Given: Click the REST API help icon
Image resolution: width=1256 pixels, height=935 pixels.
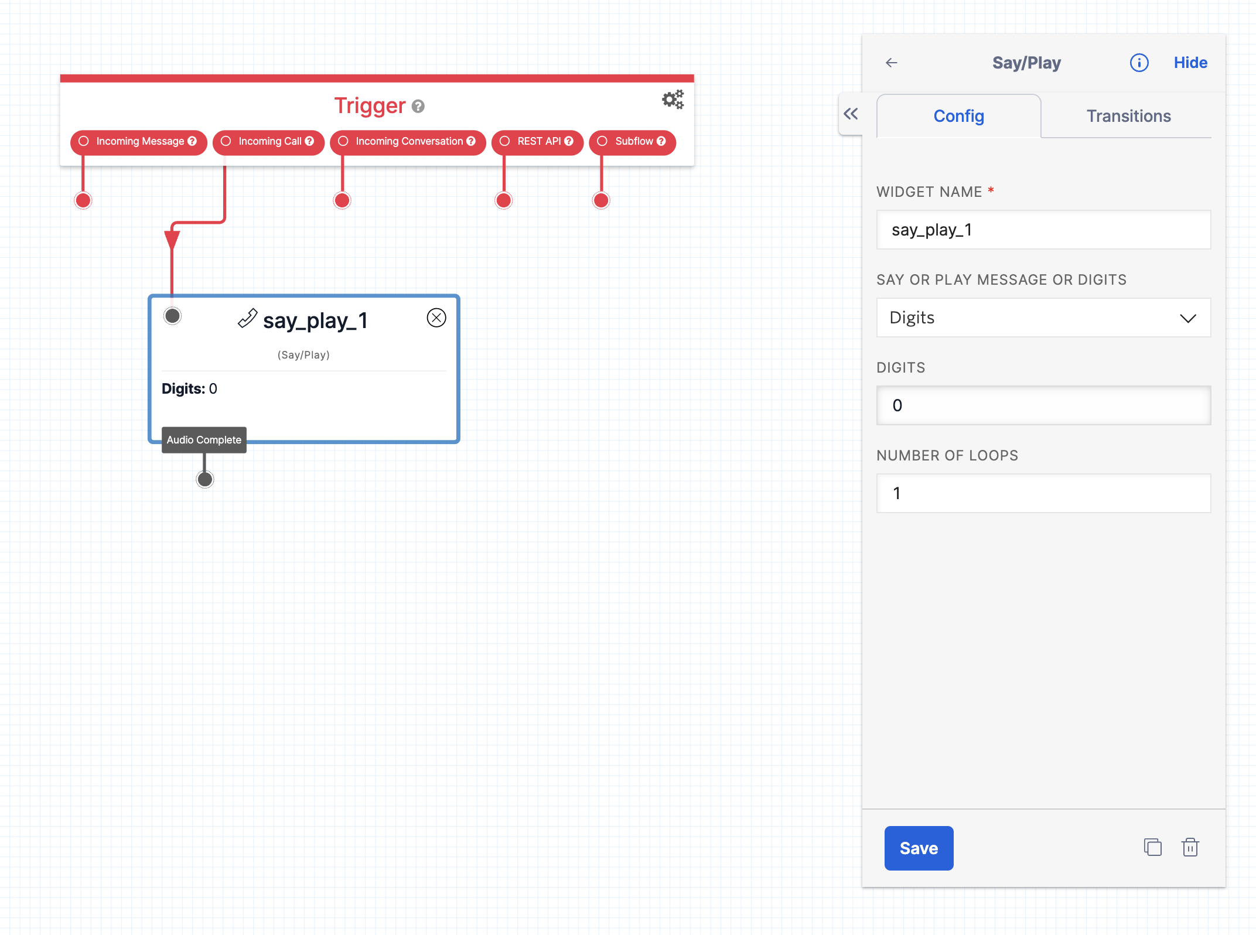Looking at the screenshot, I should [569, 141].
